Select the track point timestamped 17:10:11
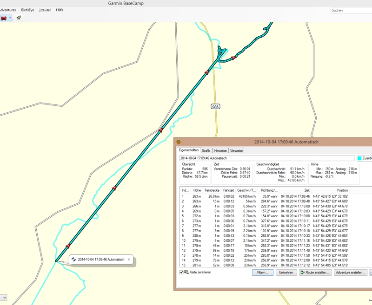Viewport: 372px width, 305px height. [265, 221]
